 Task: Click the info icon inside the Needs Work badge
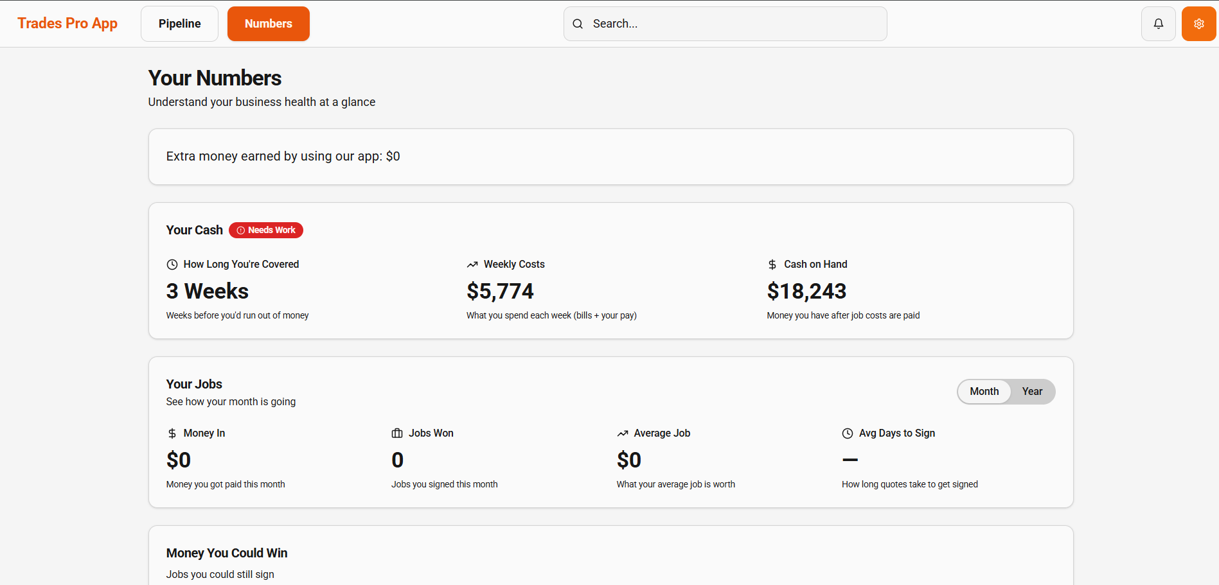point(240,230)
